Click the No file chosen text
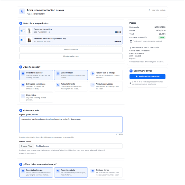Image resolution: width=185 pixels, height=185 pixels. (x=42, y=146)
